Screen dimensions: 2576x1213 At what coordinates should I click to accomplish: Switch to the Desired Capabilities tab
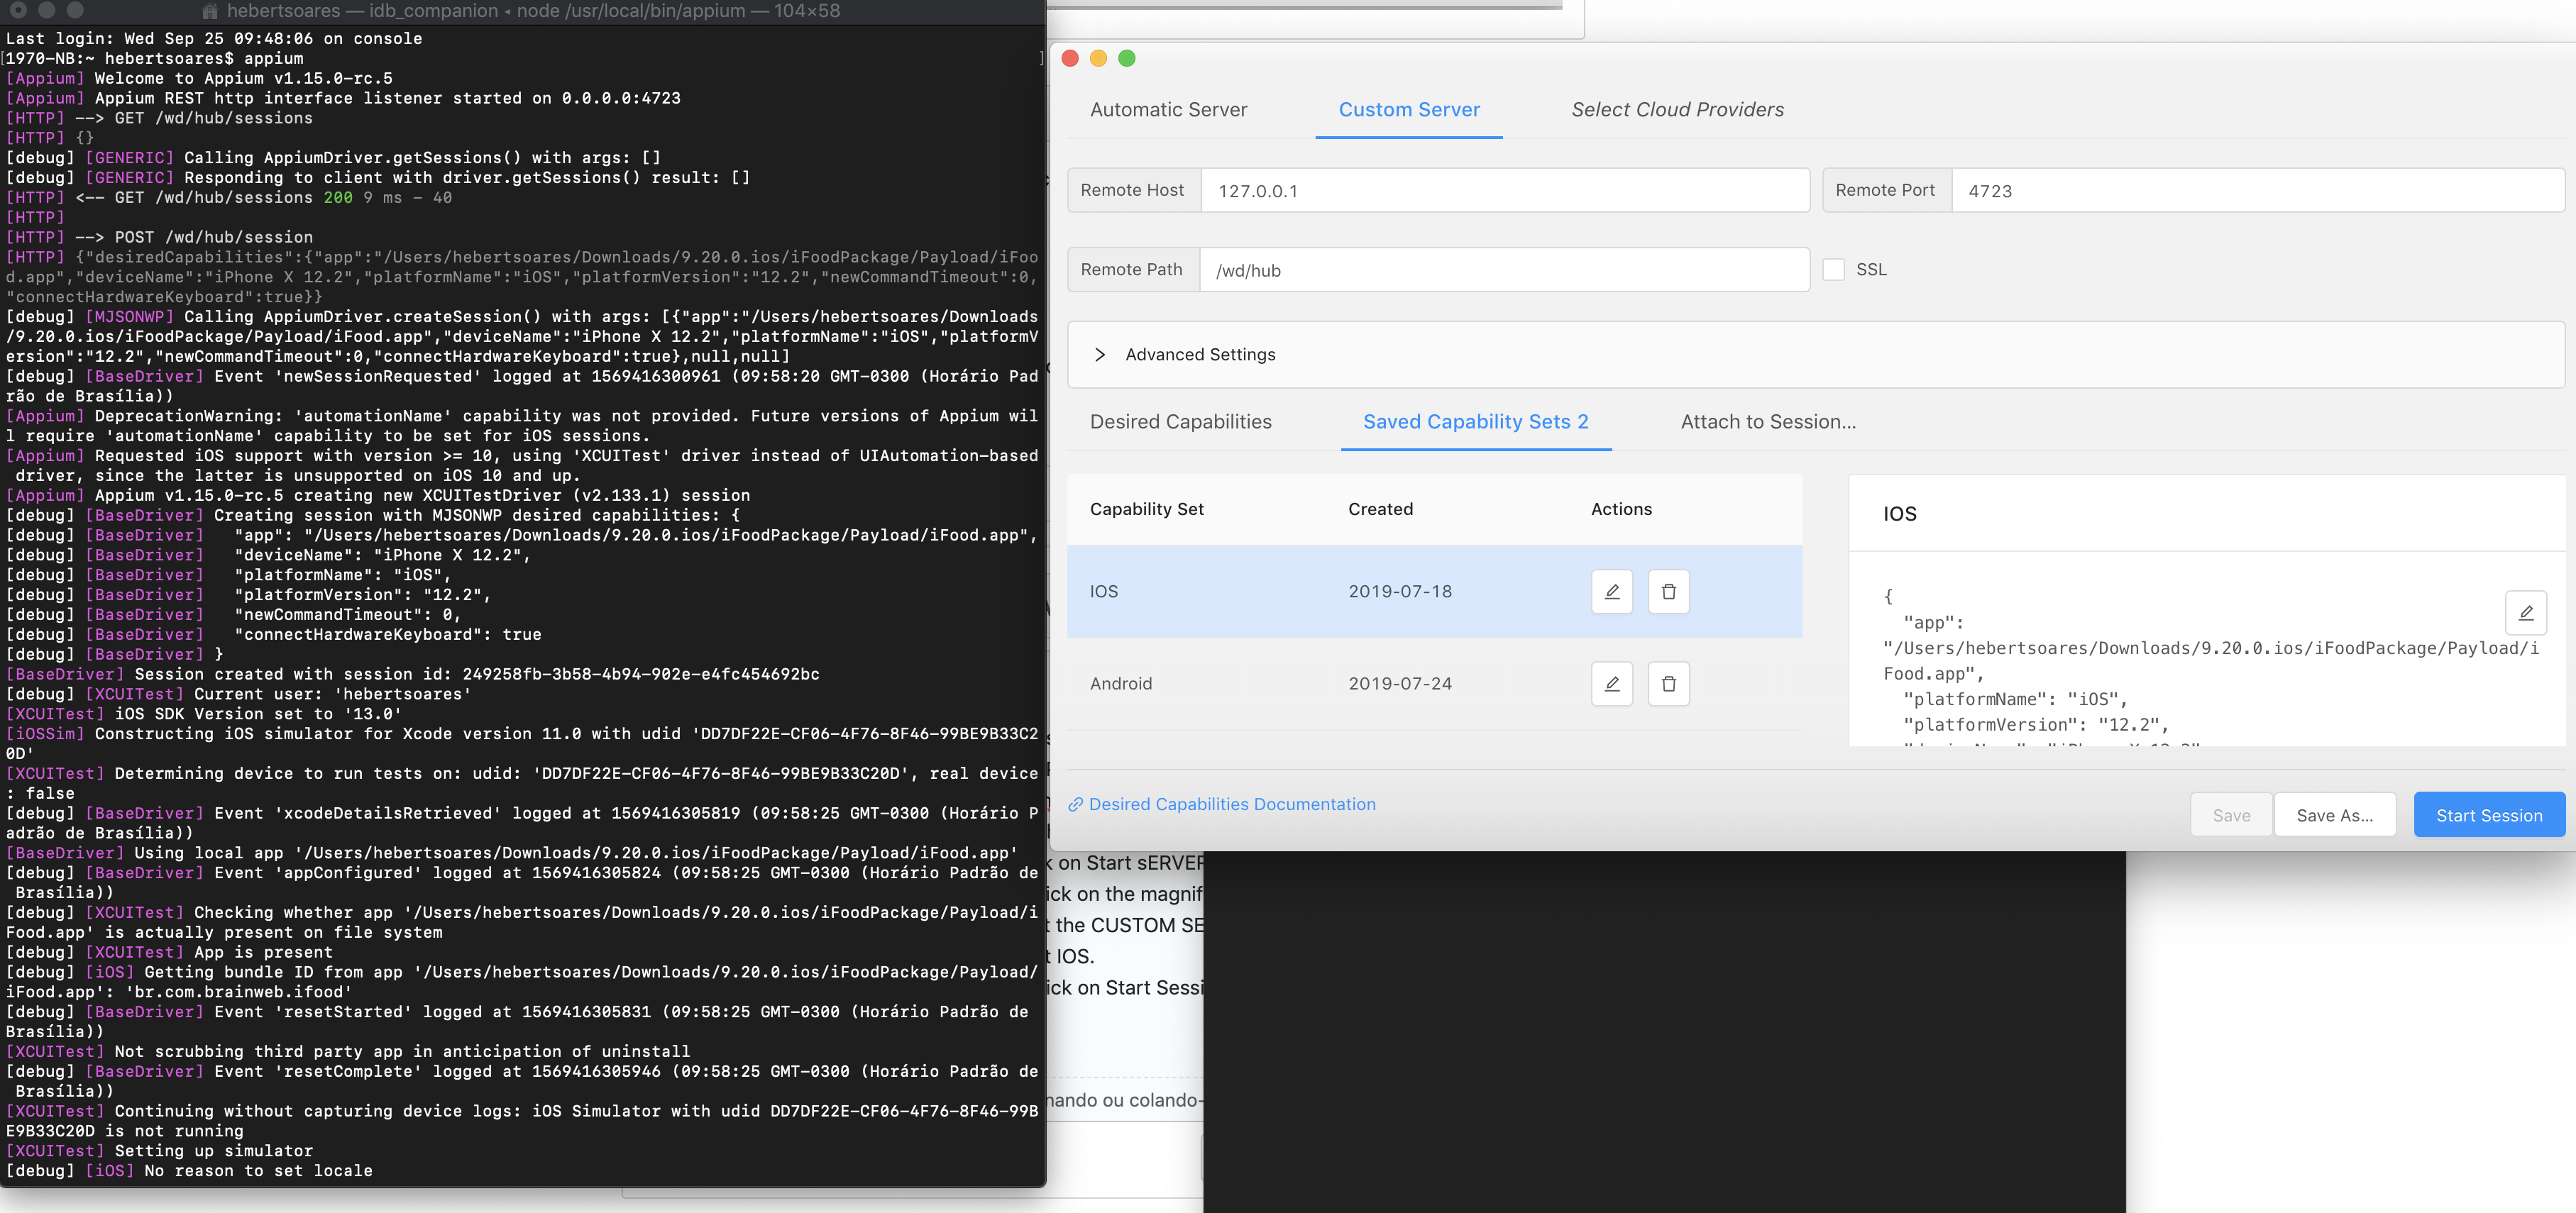1180,421
